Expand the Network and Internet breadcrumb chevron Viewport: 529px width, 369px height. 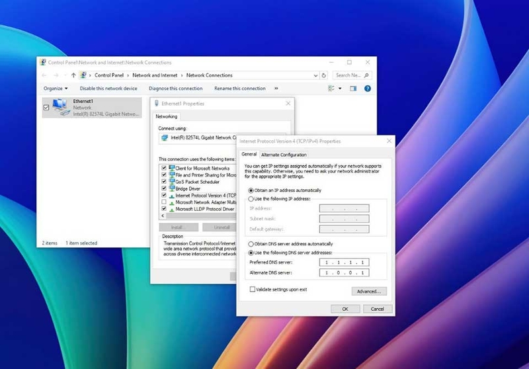[182, 75]
